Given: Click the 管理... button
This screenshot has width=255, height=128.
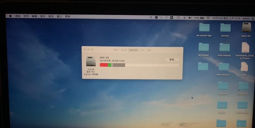Looking at the screenshot, I should point(172,60).
